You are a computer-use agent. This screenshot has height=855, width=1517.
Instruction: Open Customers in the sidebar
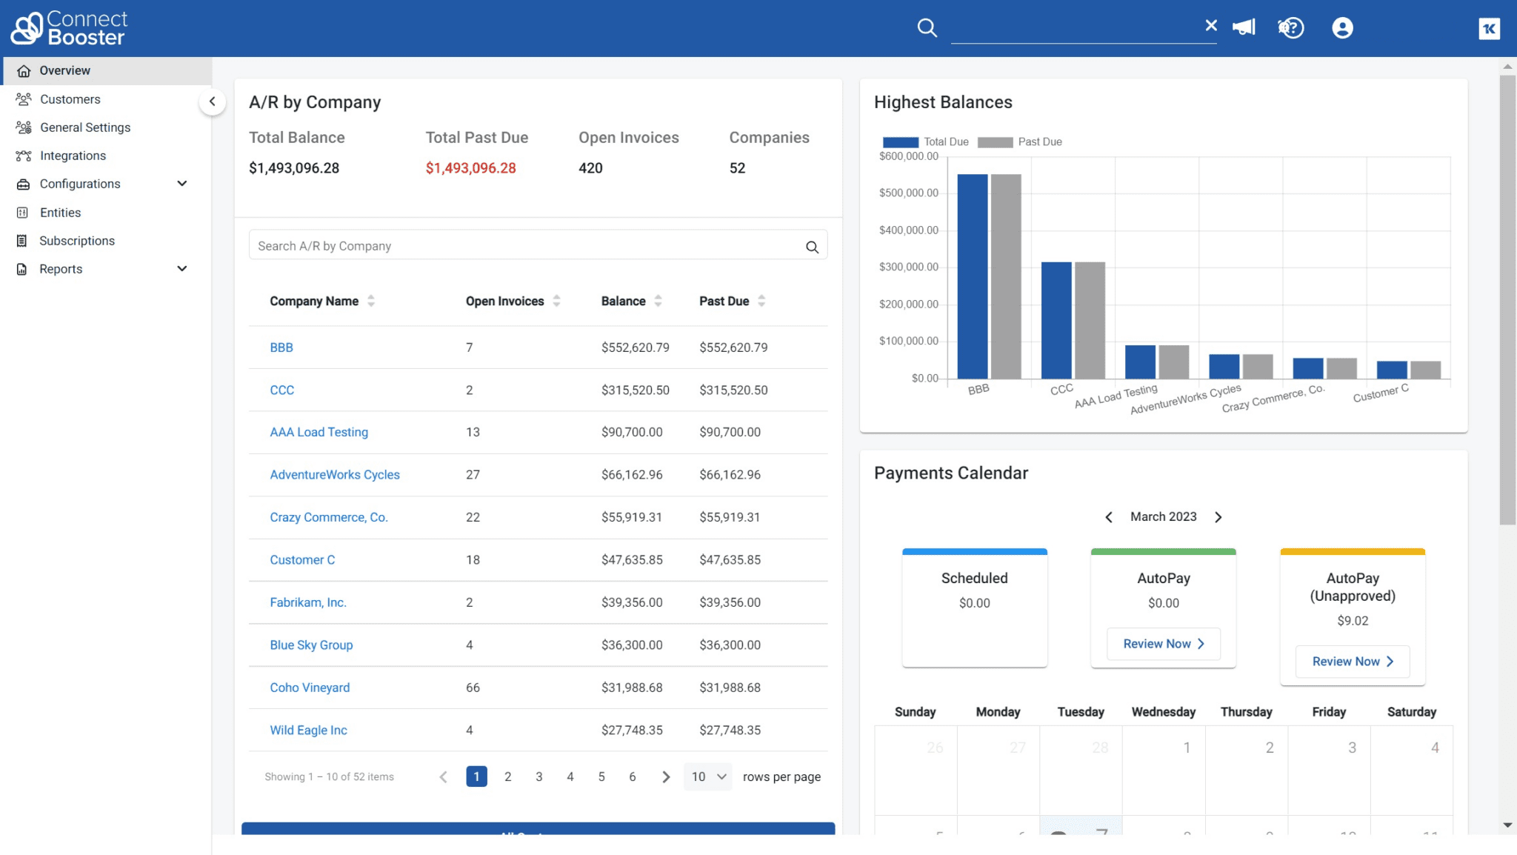pyautogui.click(x=70, y=99)
